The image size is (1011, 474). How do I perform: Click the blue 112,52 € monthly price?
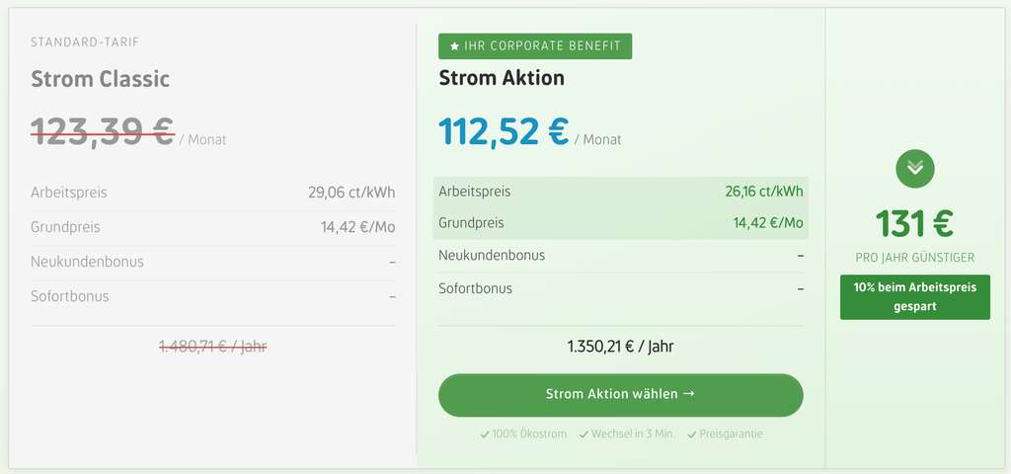pos(504,131)
